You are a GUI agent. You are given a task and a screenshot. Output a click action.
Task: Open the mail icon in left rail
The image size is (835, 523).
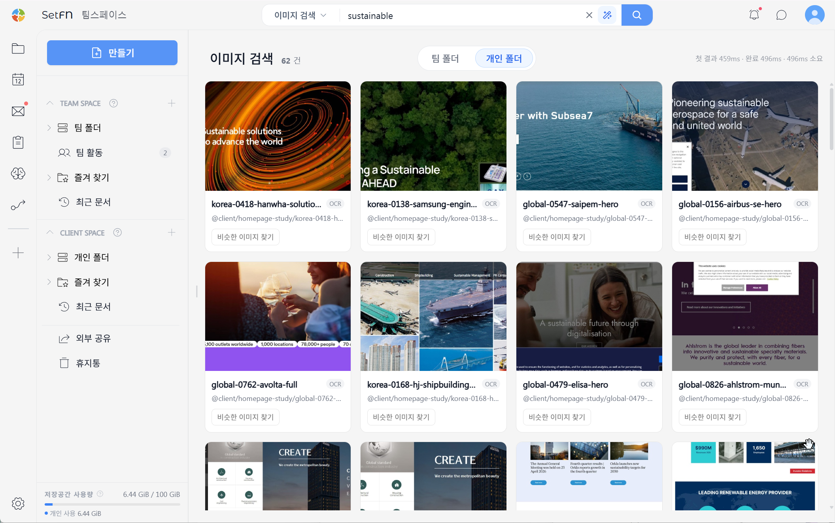(x=18, y=111)
